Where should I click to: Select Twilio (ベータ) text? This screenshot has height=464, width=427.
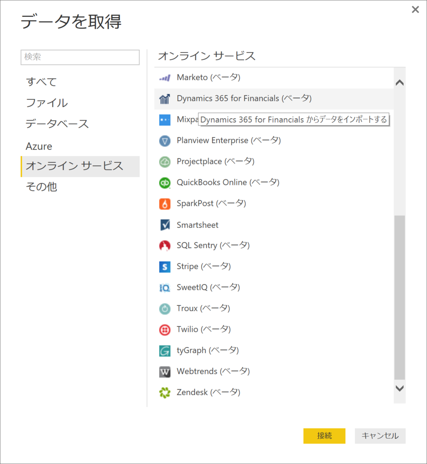204,329
